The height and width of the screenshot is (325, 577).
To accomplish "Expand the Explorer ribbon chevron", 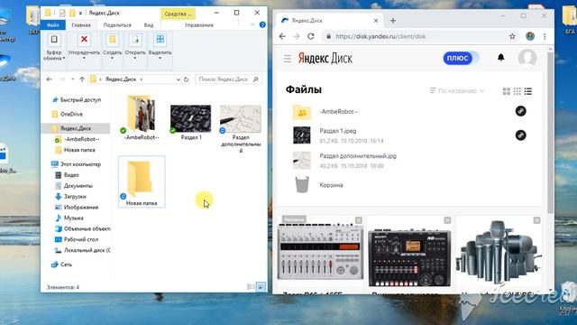I will (252, 24).
